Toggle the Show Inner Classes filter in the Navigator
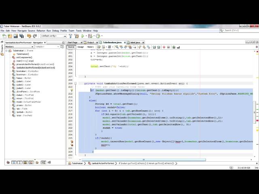This screenshot has height=194, width=259. pyautogui.click(x=31, y=162)
